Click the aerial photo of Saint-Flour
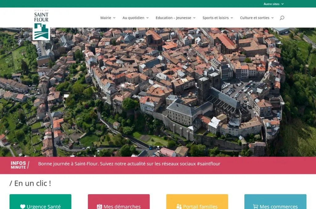The height and width of the screenshot is (209, 316). tap(158, 92)
